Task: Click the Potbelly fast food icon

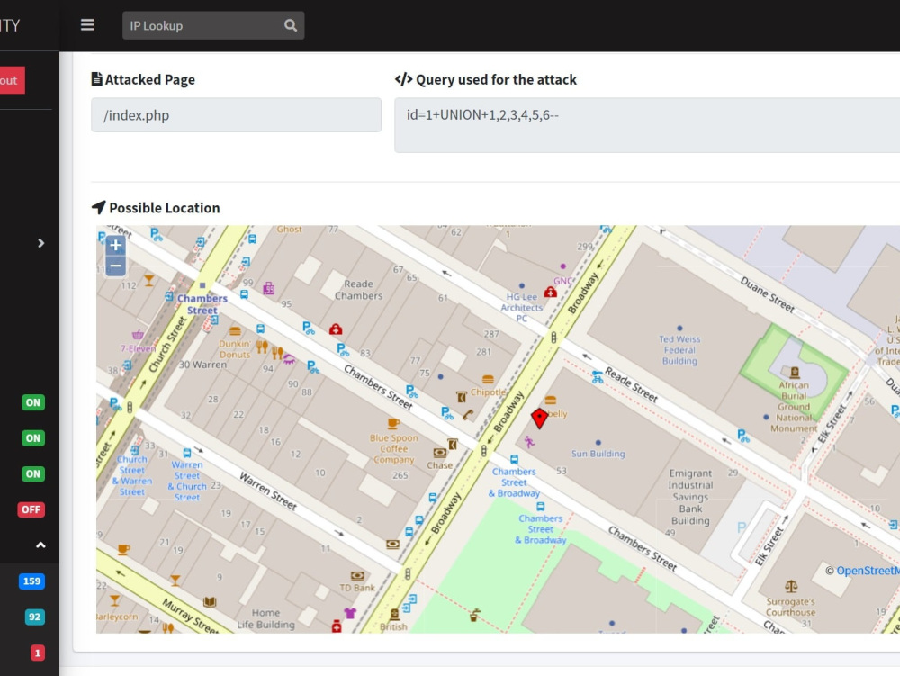Action: tap(551, 400)
